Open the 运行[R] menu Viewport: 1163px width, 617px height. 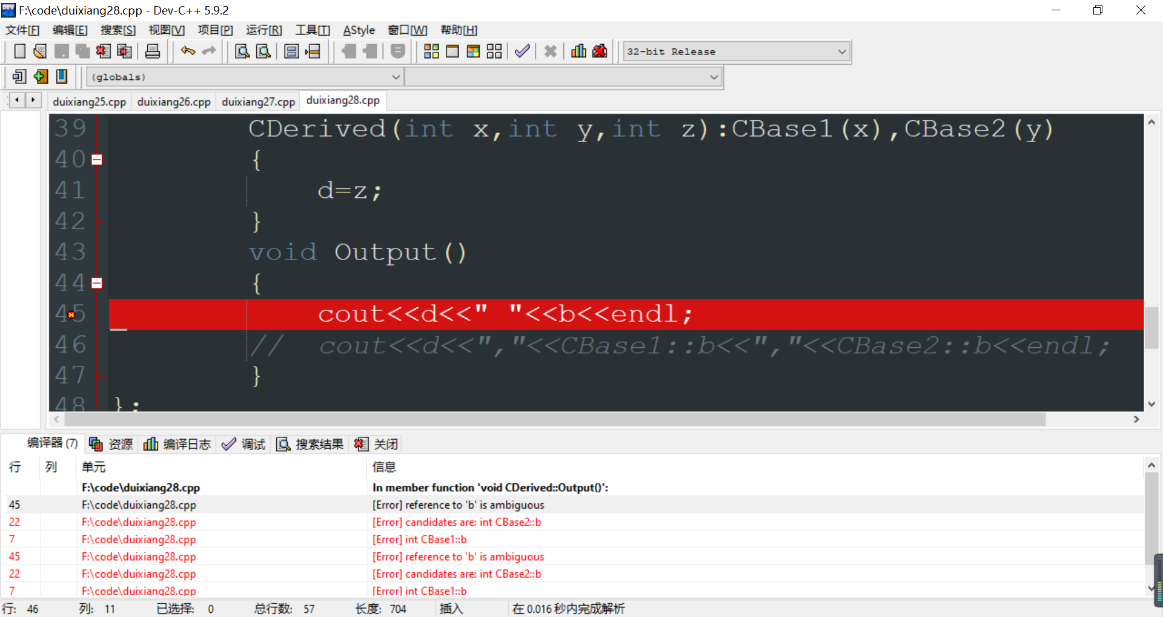tap(264, 30)
